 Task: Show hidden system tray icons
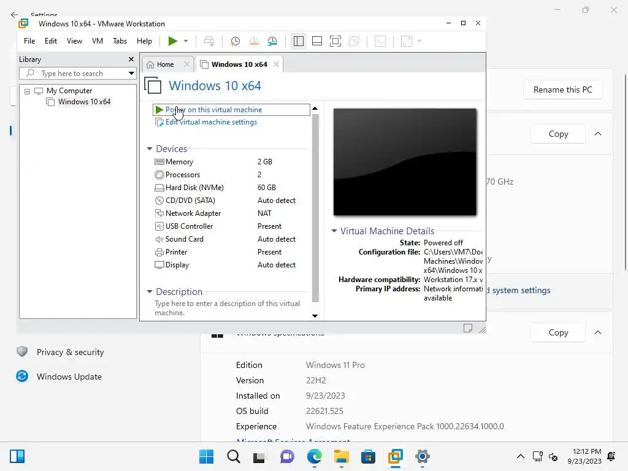point(520,456)
